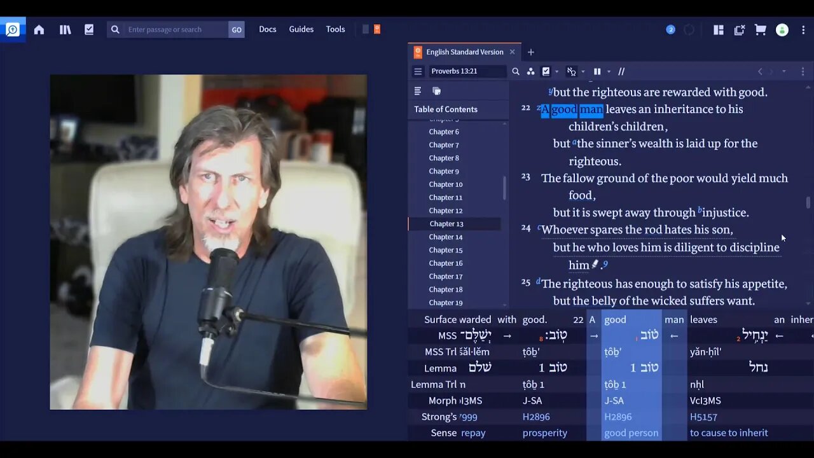Expand the reading plan dropdown arrow
Viewport: 814px width, 458px height.
[x=557, y=71]
